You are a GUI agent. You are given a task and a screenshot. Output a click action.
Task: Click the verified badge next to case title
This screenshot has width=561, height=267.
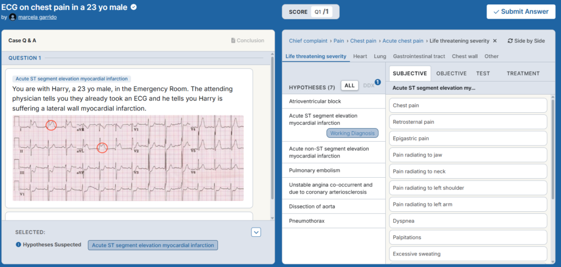[134, 7]
